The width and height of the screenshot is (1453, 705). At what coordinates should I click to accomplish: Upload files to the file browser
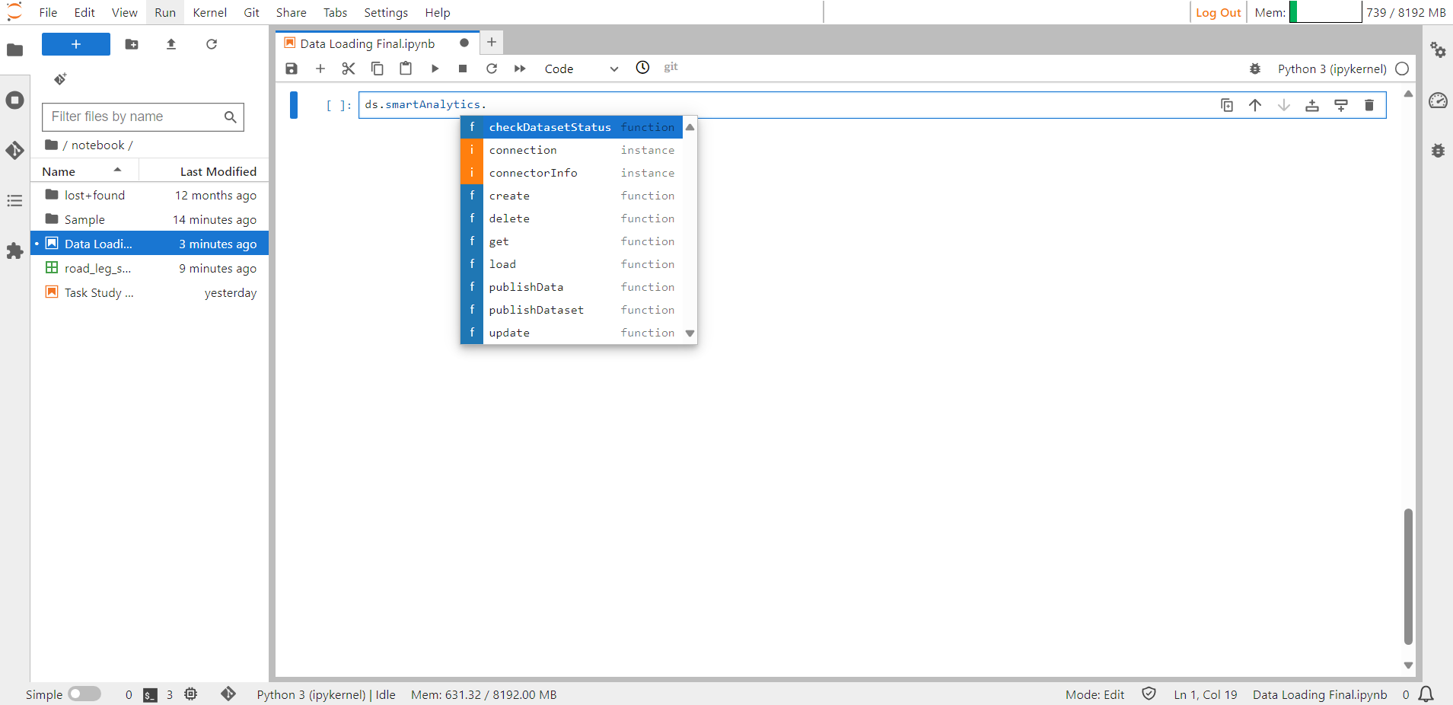point(170,44)
